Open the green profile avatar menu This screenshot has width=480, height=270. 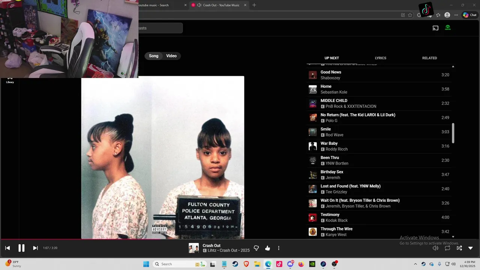[448, 28]
